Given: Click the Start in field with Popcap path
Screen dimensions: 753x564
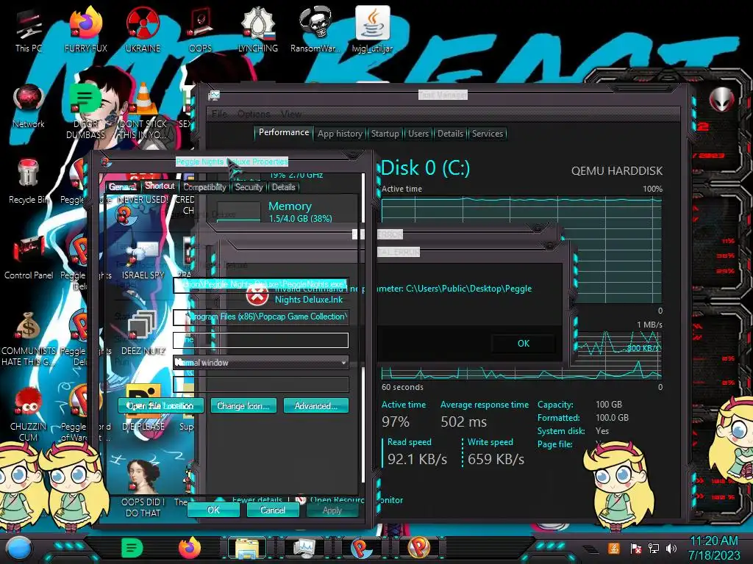Looking at the screenshot, I should click(x=260, y=317).
